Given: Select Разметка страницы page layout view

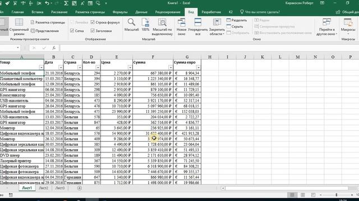Looking at the screenshot, I should [x=48, y=22].
